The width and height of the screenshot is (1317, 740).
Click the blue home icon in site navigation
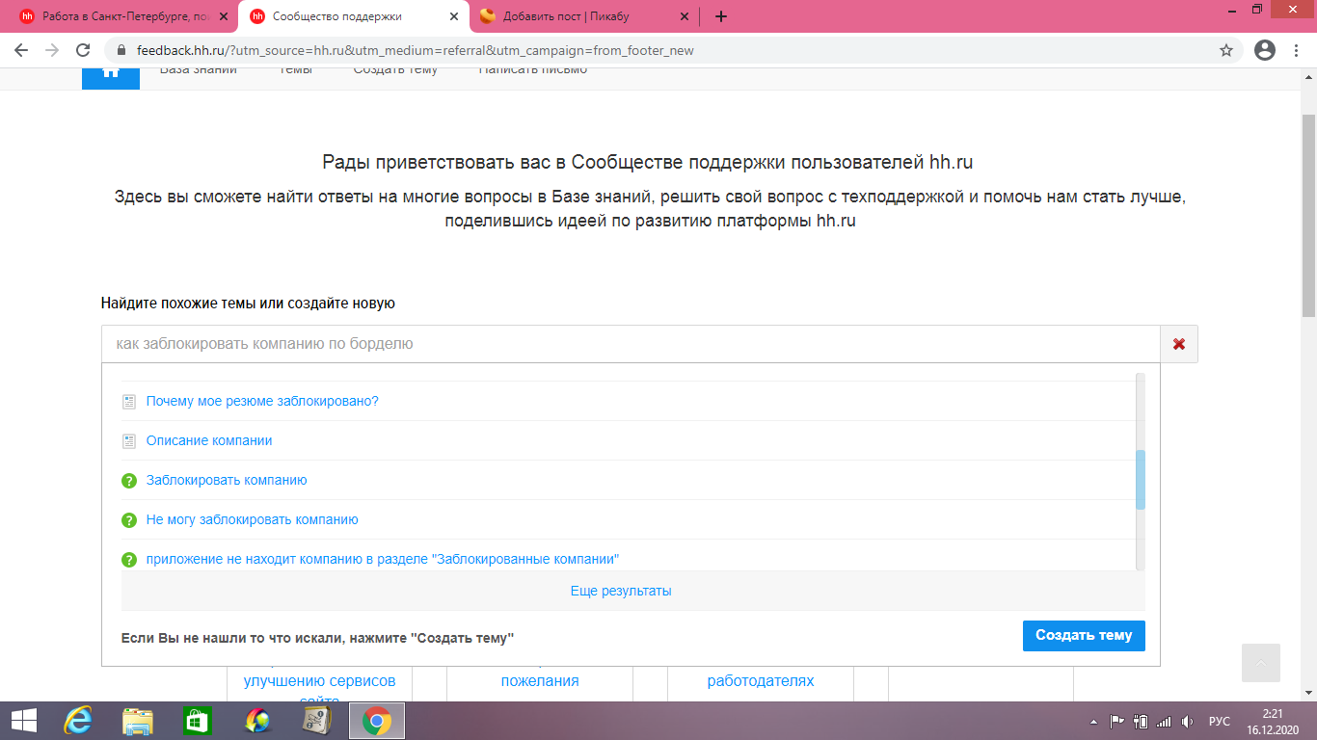coord(111,77)
